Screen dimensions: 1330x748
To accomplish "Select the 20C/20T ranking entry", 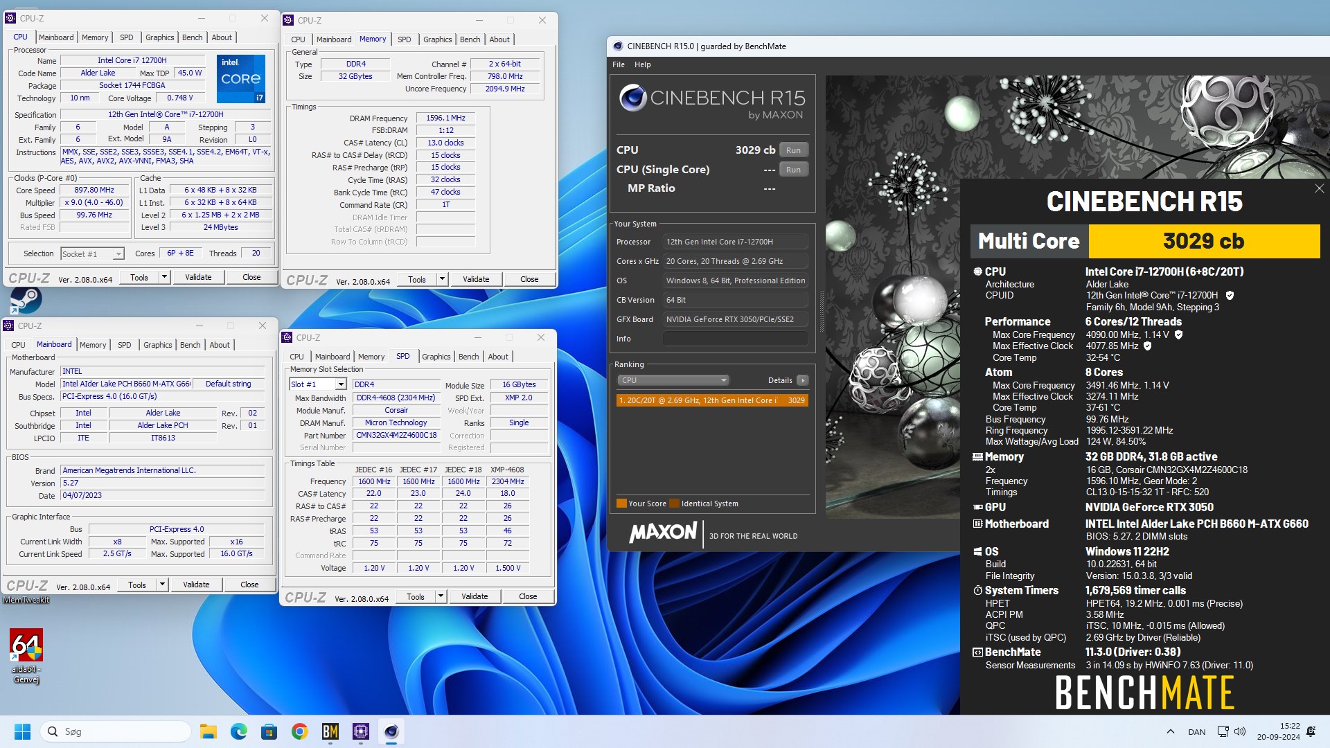I will pos(712,400).
